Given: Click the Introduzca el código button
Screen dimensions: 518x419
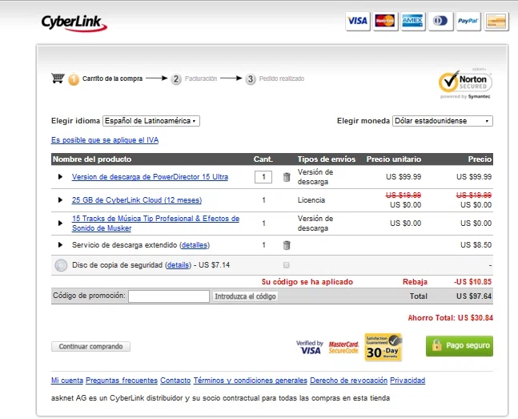Looking at the screenshot, I should pos(245,296).
